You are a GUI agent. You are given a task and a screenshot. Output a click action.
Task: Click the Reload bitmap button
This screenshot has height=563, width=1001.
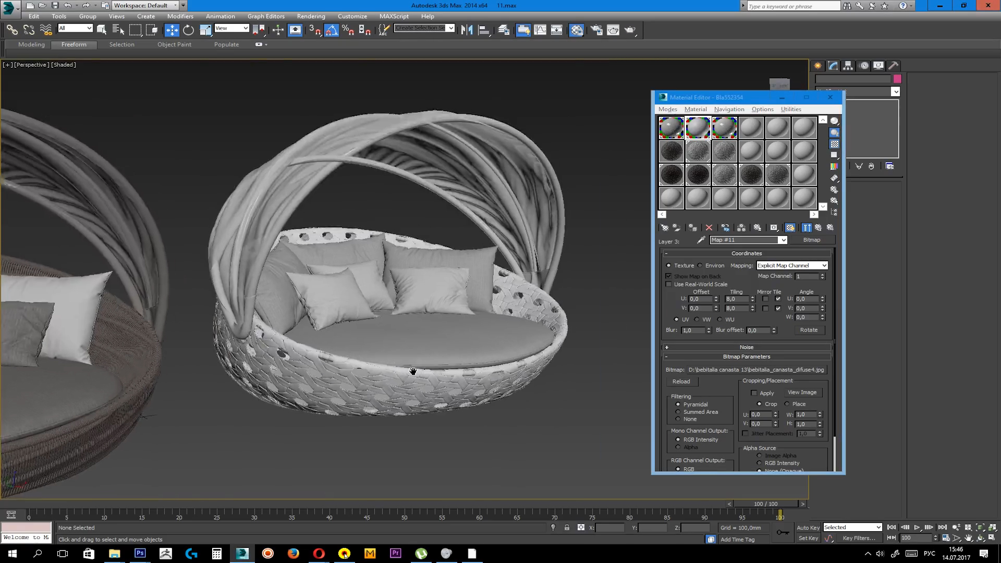[x=681, y=382]
